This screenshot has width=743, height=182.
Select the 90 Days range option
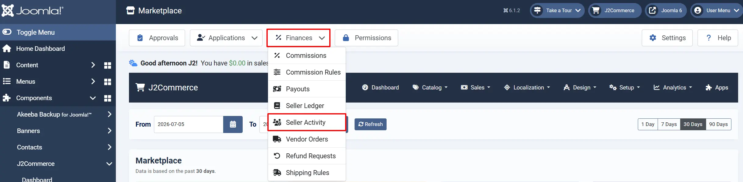coord(718,124)
